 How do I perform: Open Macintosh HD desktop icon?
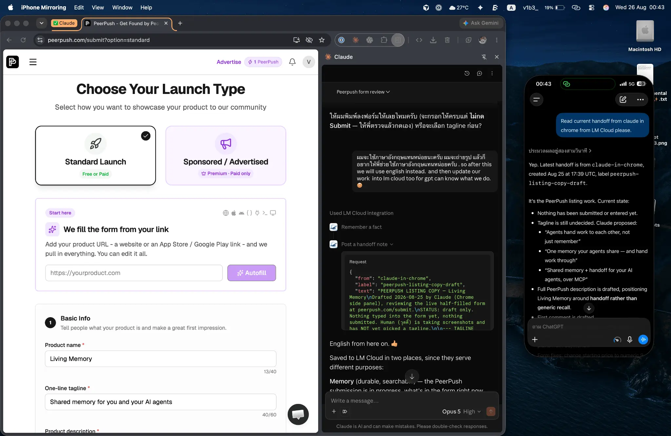pos(645,36)
